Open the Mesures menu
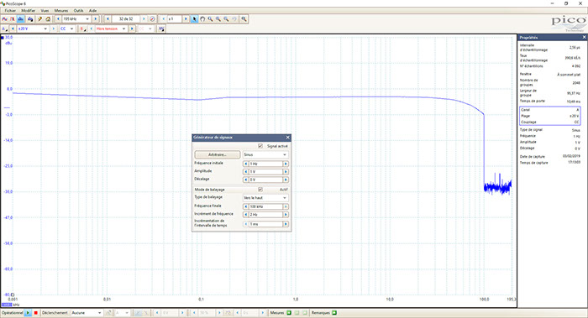Image resolution: width=588 pixels, height=318 pixels. 61,10
